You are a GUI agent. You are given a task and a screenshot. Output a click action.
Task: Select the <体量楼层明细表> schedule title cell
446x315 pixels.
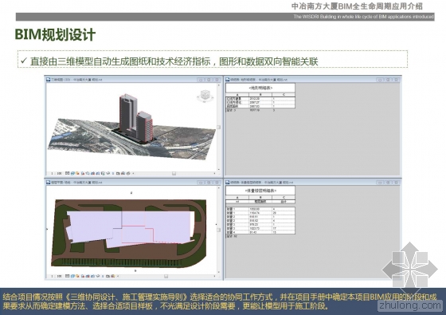click(260, 191)
